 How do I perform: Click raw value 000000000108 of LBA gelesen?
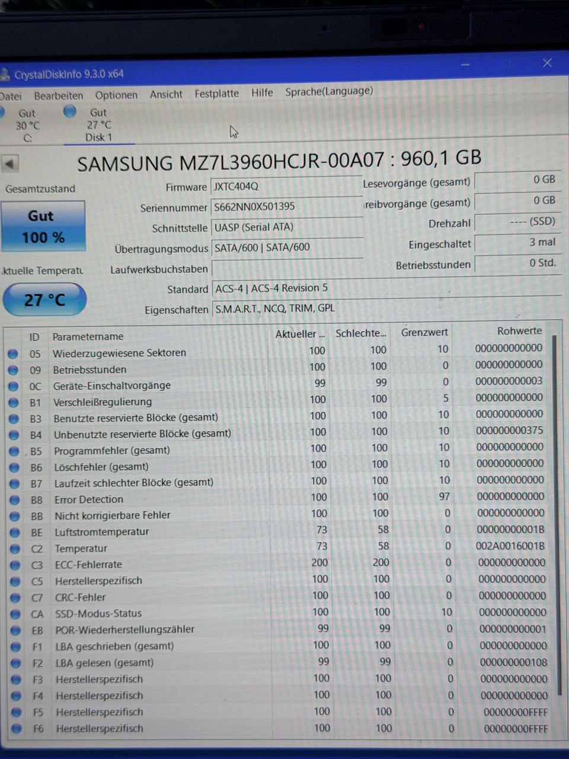pos(513,662)
